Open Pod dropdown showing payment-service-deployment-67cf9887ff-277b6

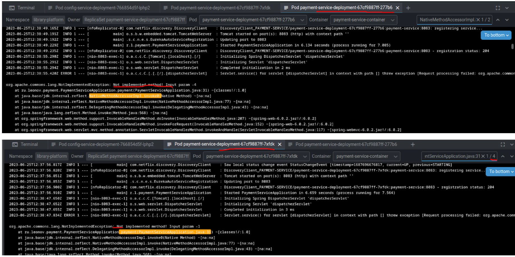(x=253, y=20)
